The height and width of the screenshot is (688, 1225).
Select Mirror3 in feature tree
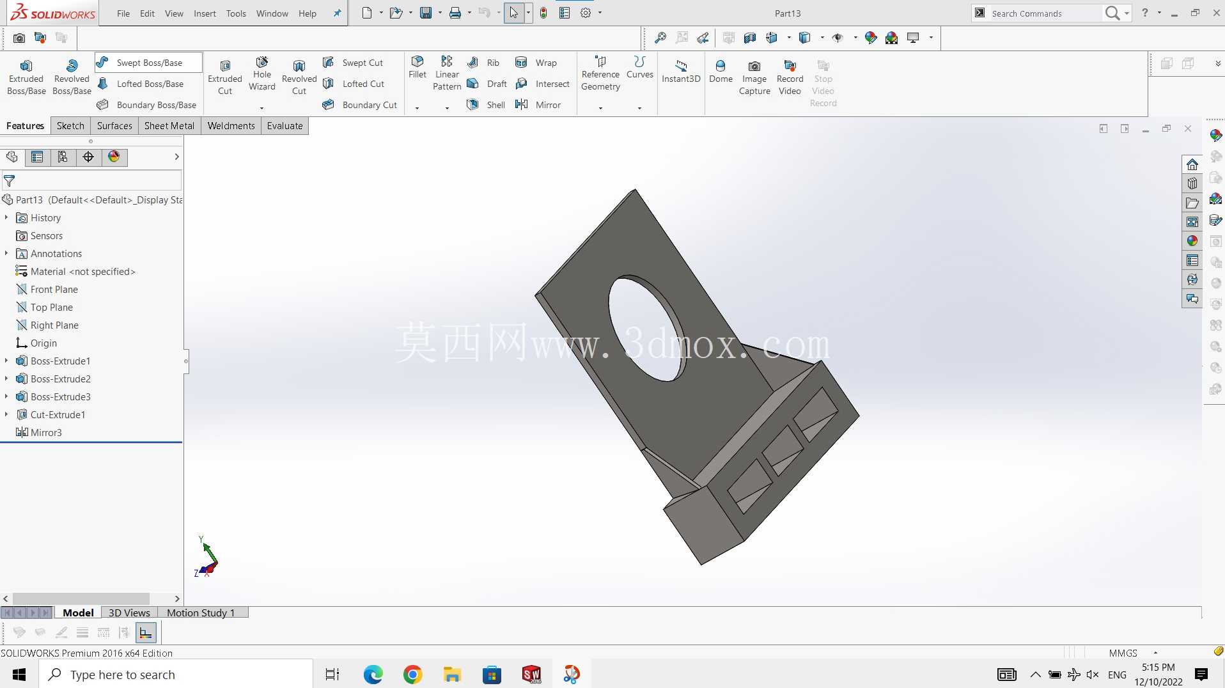(38, 433)
